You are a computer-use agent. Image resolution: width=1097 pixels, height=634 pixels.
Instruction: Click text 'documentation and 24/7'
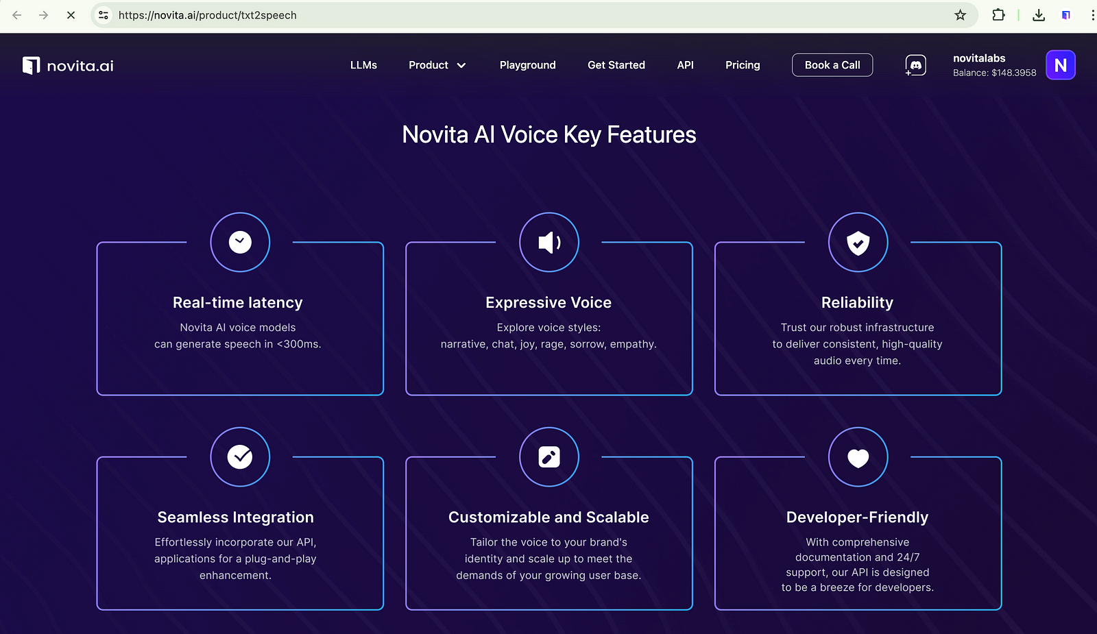coord(858,557)
